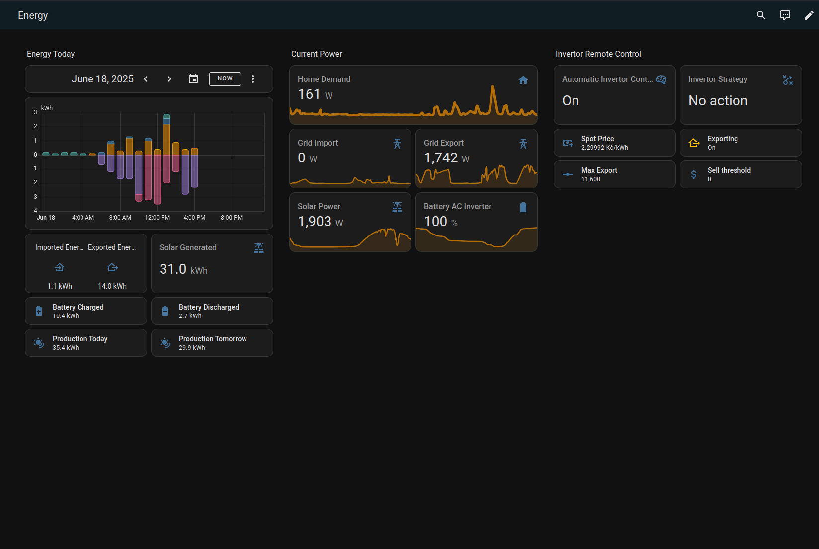Screen dimensions: 819x549
Task: Toggle the Exporting On entity
Action: pos(741,143)
